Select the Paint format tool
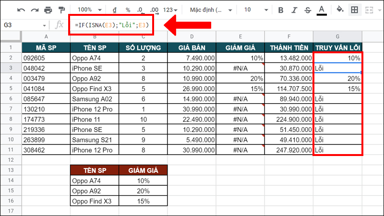 pyautogui.click(x=61, y=10)
